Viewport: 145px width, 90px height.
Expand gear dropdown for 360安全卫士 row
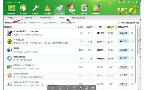pyautogui.click(x=132, y=41)
